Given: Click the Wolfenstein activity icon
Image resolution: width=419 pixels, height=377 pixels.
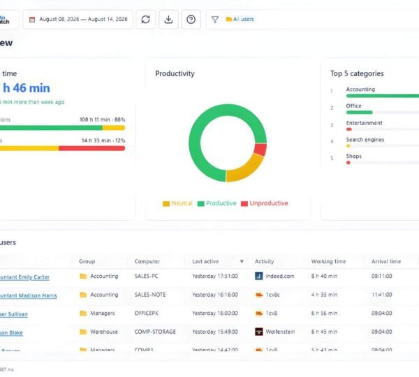Looking at the screenshot, I should click(x=258, y=332).
